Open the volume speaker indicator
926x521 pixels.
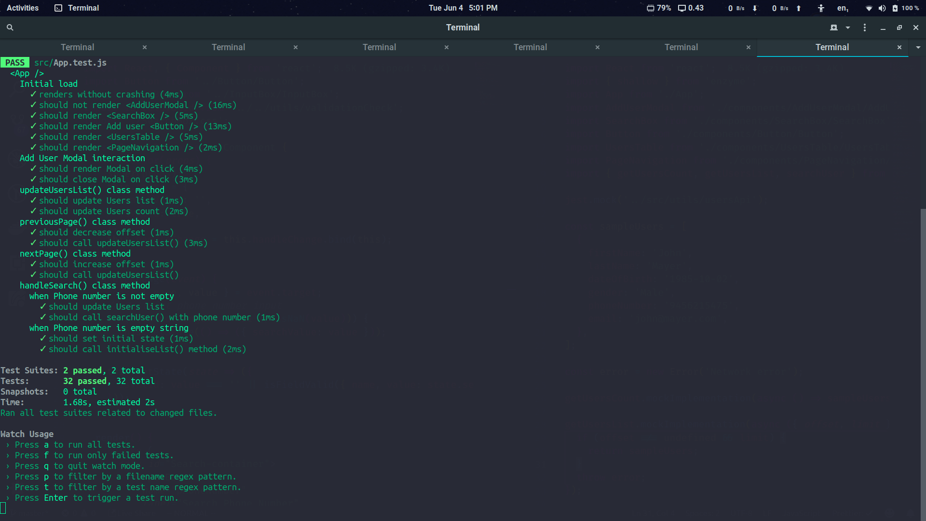click(882, 8)
